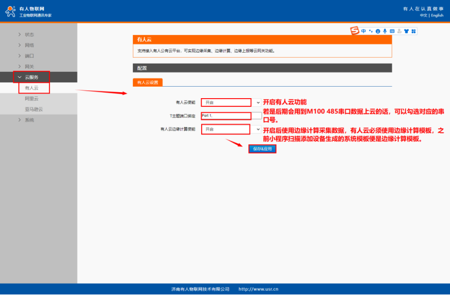Switch language to English

click(x=437, y=15)
